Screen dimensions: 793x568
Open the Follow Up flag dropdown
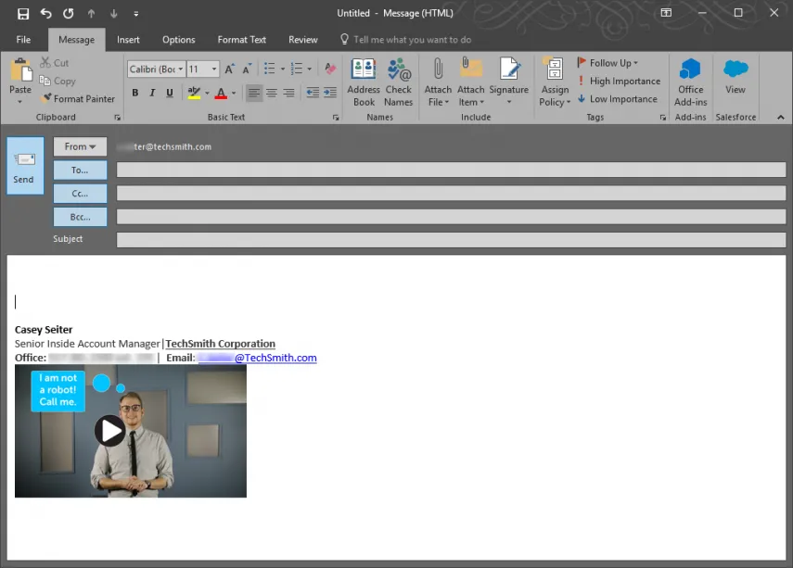click(608, 63)
